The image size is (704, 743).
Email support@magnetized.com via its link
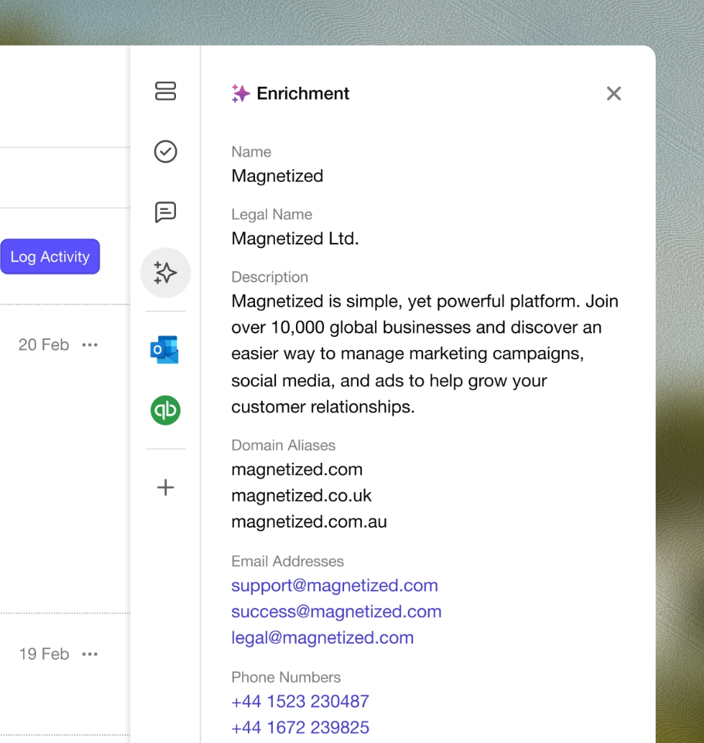point(335,586)
